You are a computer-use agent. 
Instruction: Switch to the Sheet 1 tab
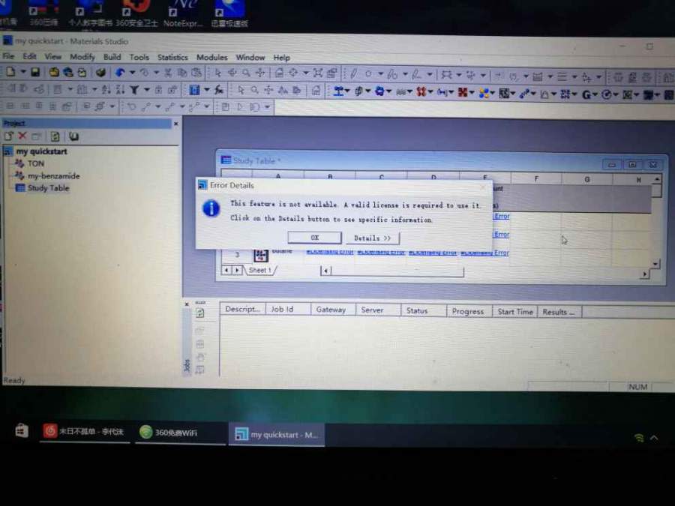click(260, 270)
